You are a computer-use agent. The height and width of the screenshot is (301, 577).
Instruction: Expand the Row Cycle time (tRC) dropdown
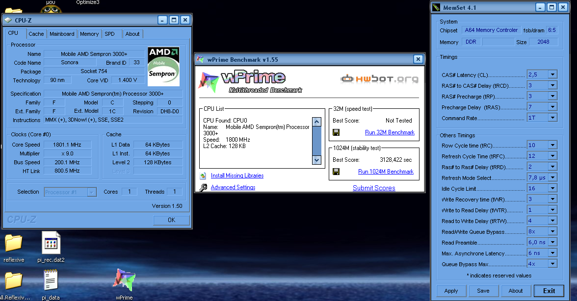552,145
